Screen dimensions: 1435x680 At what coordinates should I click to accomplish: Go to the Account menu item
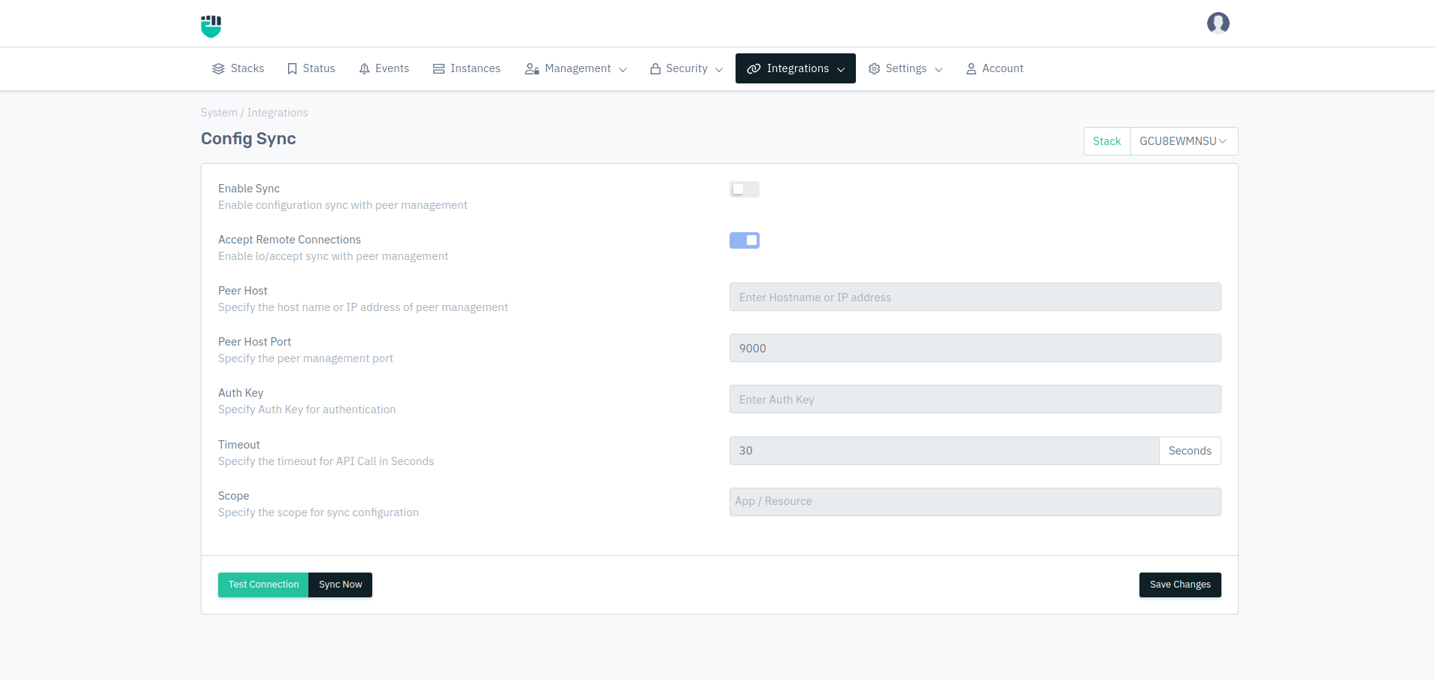point(994,68)
